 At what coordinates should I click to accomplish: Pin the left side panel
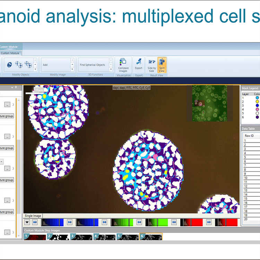(16, 87)
